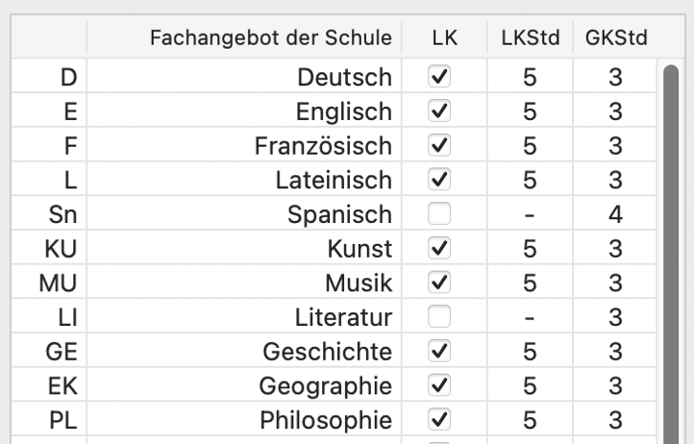
Task: Click the vertical scrollbar of the table
Action: (x=670, y=240)
